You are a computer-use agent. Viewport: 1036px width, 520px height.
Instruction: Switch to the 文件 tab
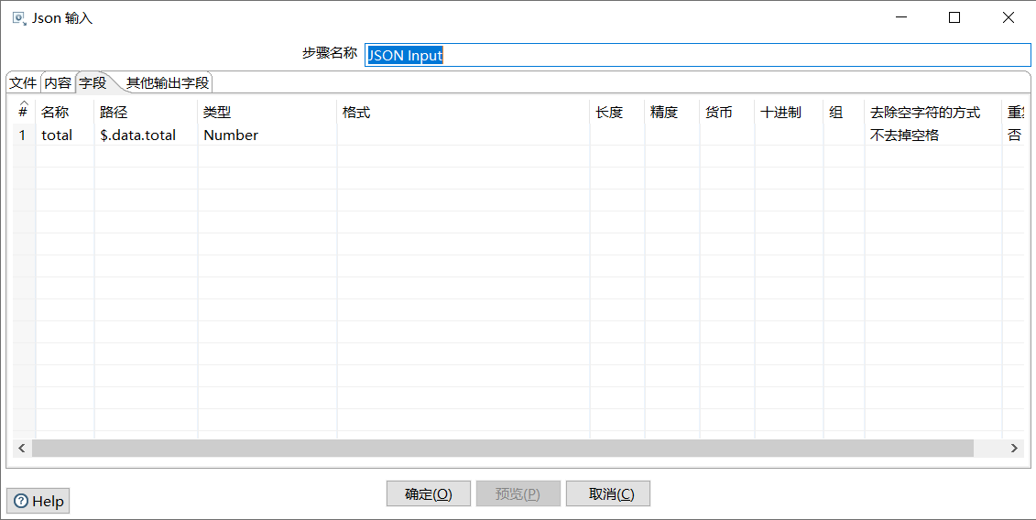pos(23,82)
